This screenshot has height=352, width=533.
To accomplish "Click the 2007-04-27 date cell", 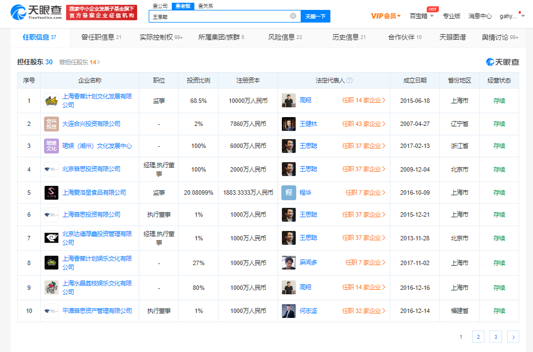I will point(415,124).
